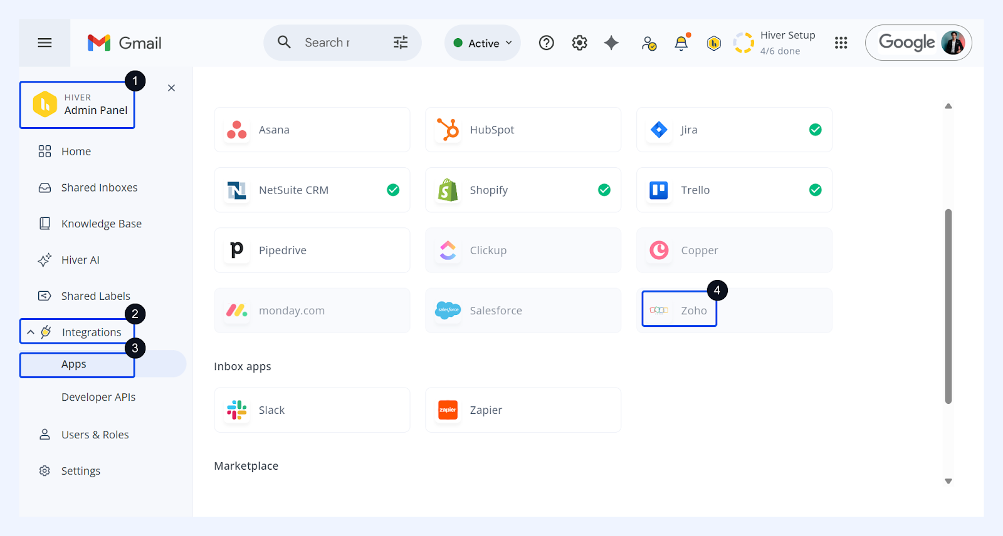Click the Jira connected checkmark
Viewport: 1003px width, 536px height.
point(816,130)
